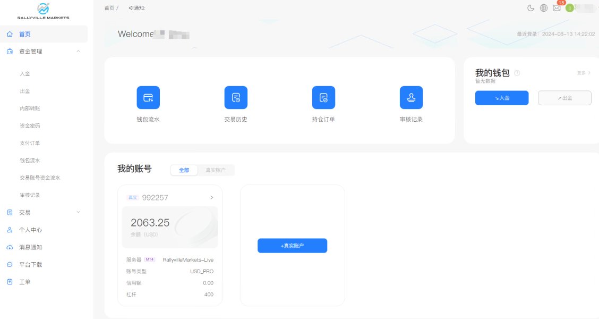Select 支付订单 in sidebar
The width and height of the screenshot is (599, 319).
pyautogui.click(x=30, y=143)
